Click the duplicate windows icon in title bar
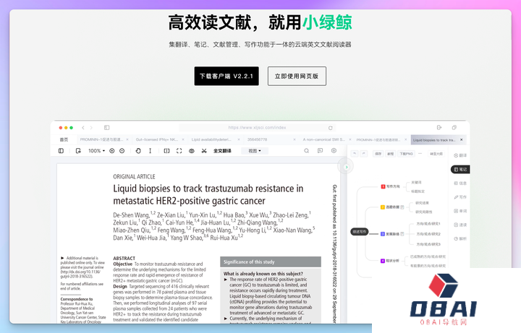 [454, 127]
